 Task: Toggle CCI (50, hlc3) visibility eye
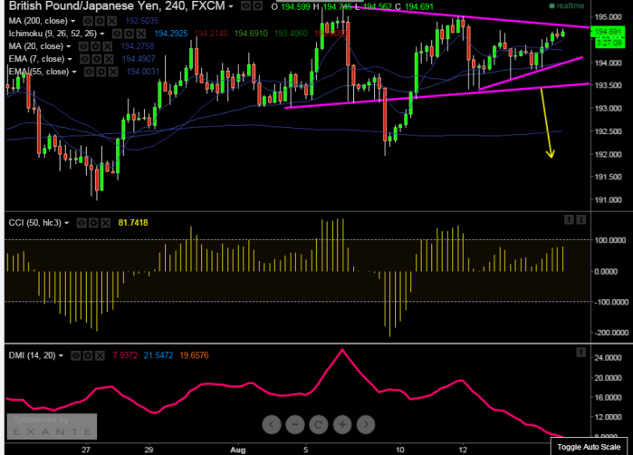click(x=82, y=223)
